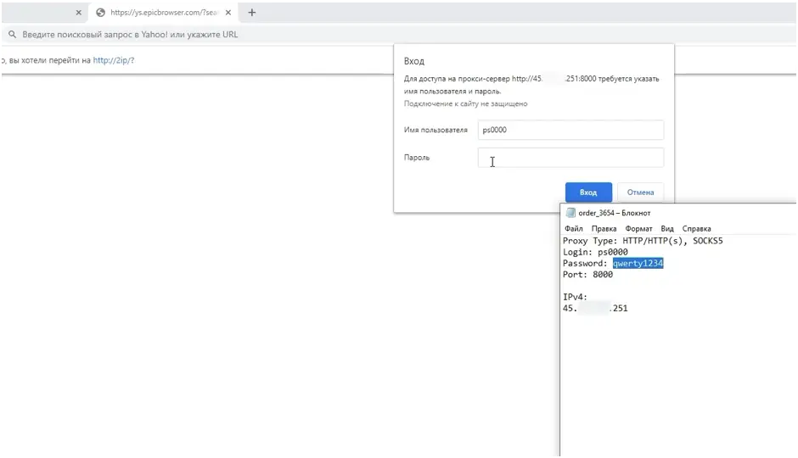
Task: Cancel the proxy login with Отмена
Action: click(x=640, y=193)
